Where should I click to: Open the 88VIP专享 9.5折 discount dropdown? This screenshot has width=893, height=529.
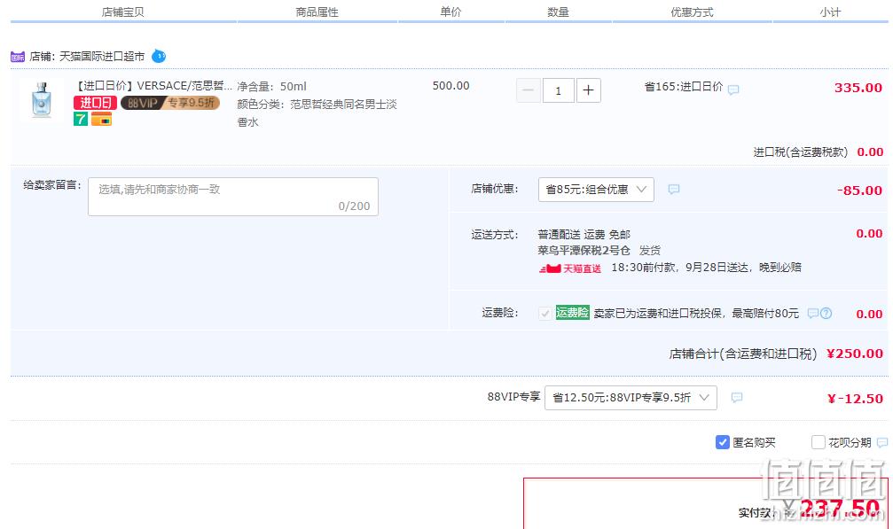click(631, 398)
